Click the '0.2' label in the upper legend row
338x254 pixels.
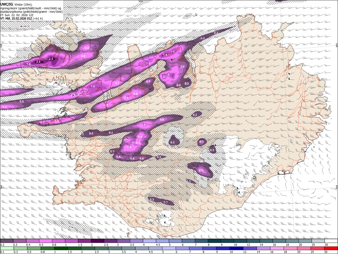(2, 245)
